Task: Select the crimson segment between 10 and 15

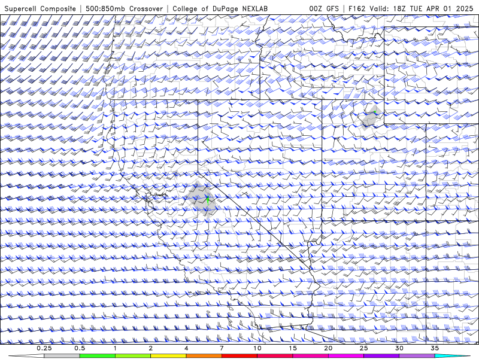Action: click(x=275, y=356)
